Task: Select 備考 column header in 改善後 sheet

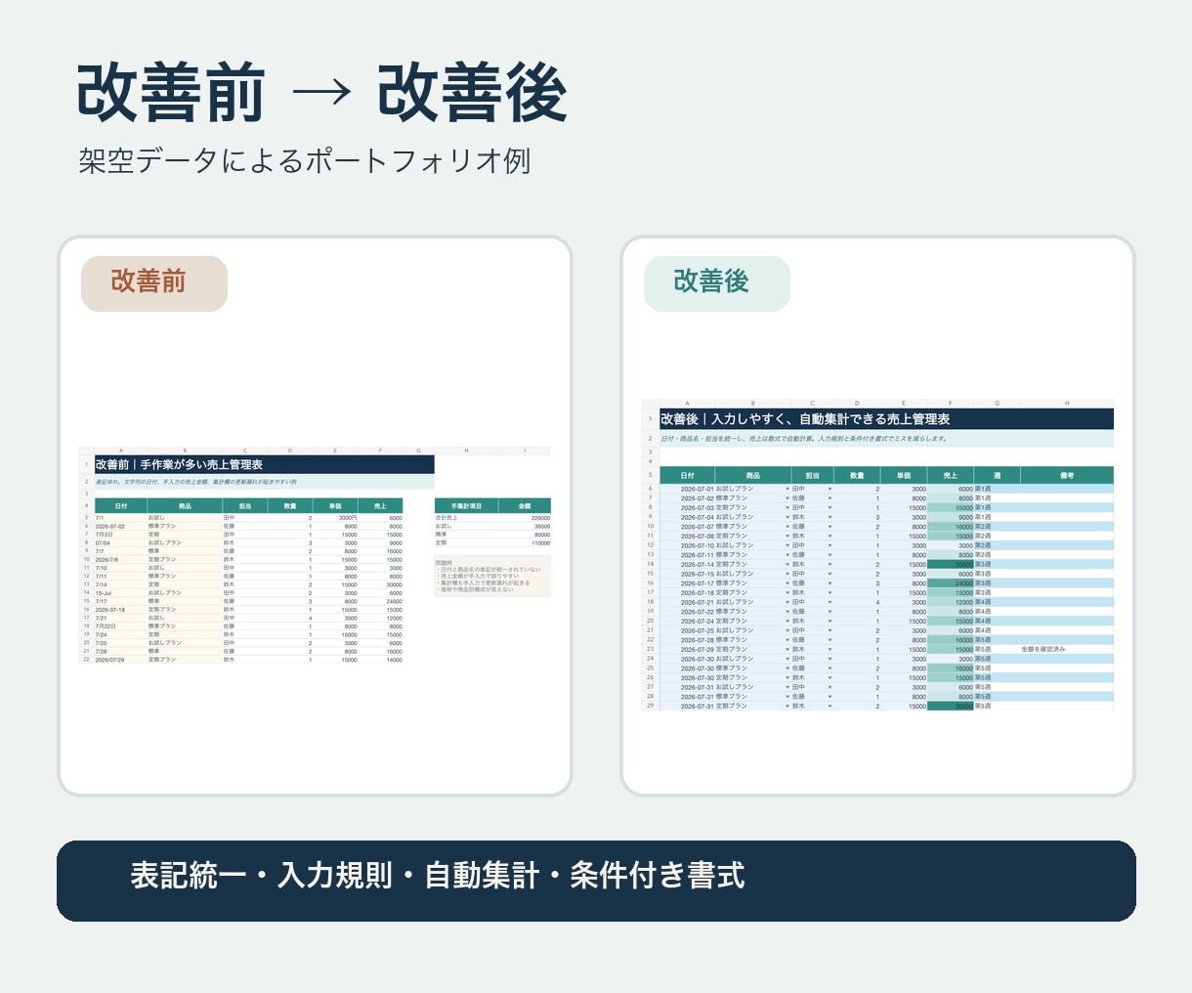Action: 1067,475
